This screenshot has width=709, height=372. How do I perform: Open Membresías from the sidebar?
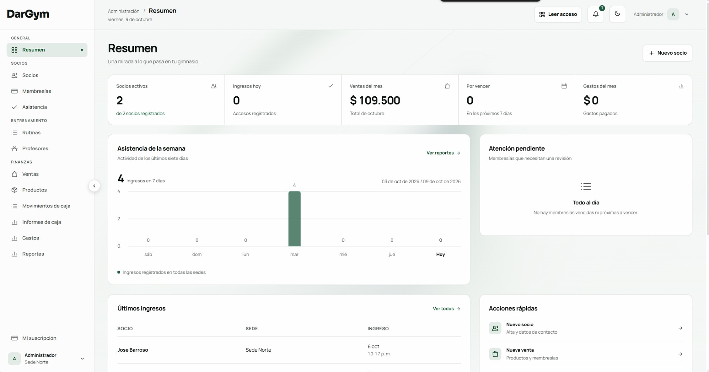click(x=47, y=91)
